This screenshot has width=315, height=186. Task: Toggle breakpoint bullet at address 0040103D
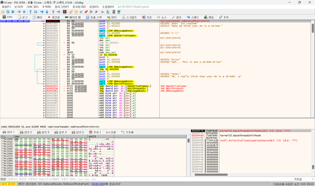tap(44, 71)
